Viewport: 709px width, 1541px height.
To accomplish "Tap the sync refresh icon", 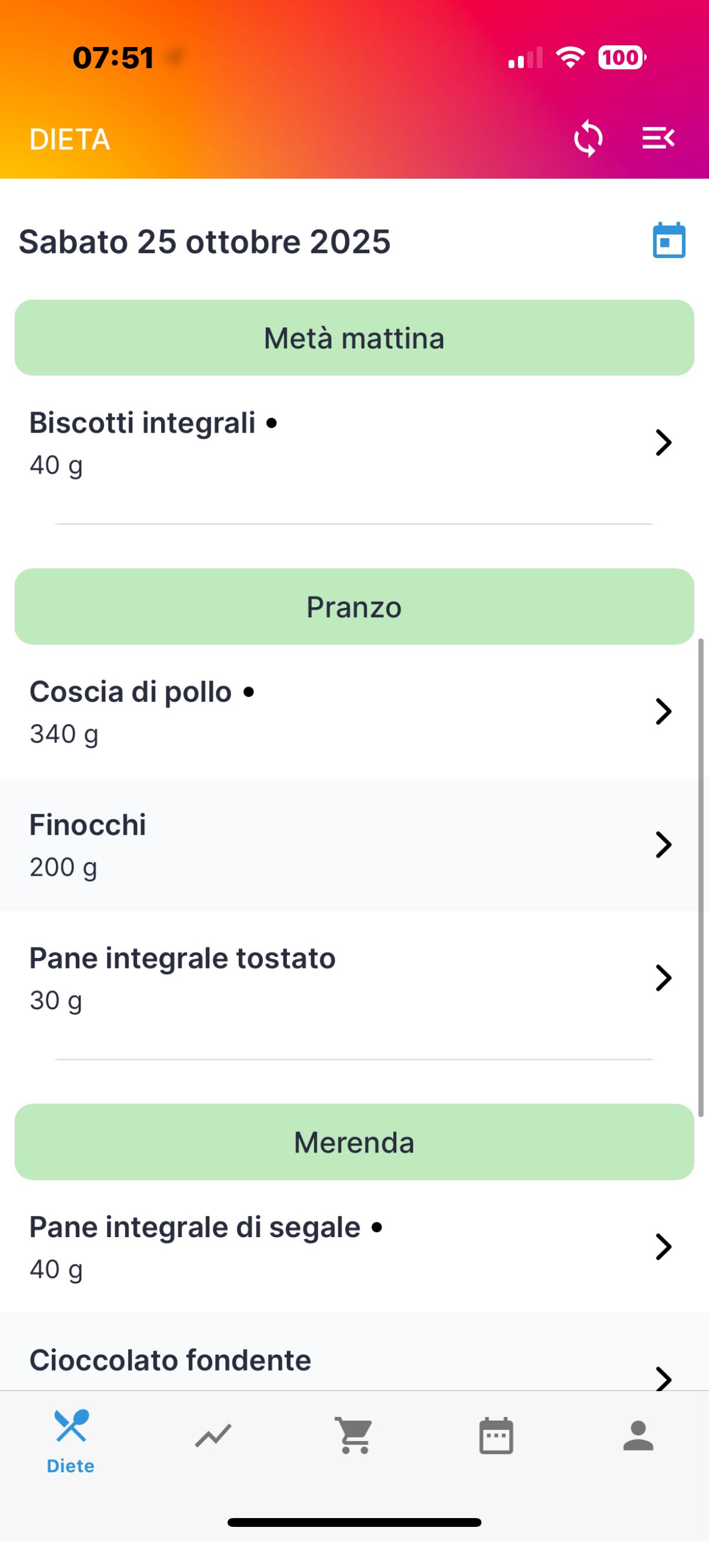I will point(587,139).
